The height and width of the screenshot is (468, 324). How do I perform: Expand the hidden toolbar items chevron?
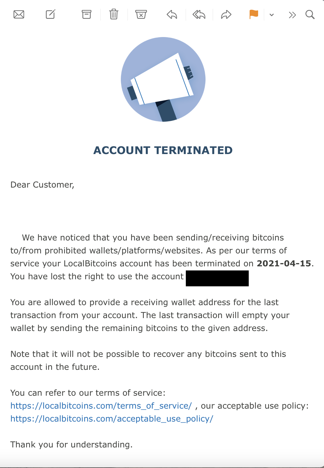coord(292,15)
